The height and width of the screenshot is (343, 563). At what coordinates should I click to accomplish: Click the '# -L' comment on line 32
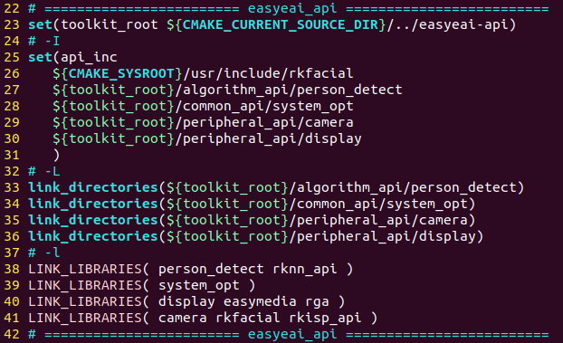[x=44, y=171]
